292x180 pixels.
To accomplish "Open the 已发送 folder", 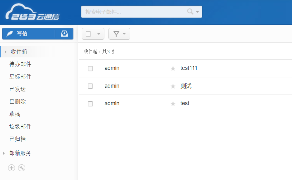I will 18,89.
